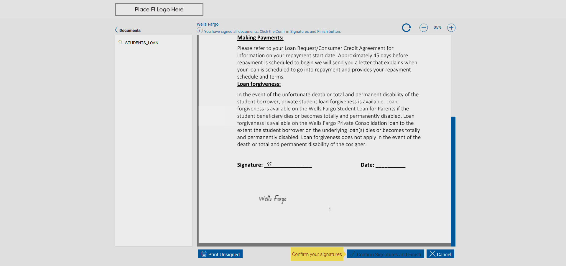
Task: Click Confirm Signatures and Finish button
Action: 385,254
